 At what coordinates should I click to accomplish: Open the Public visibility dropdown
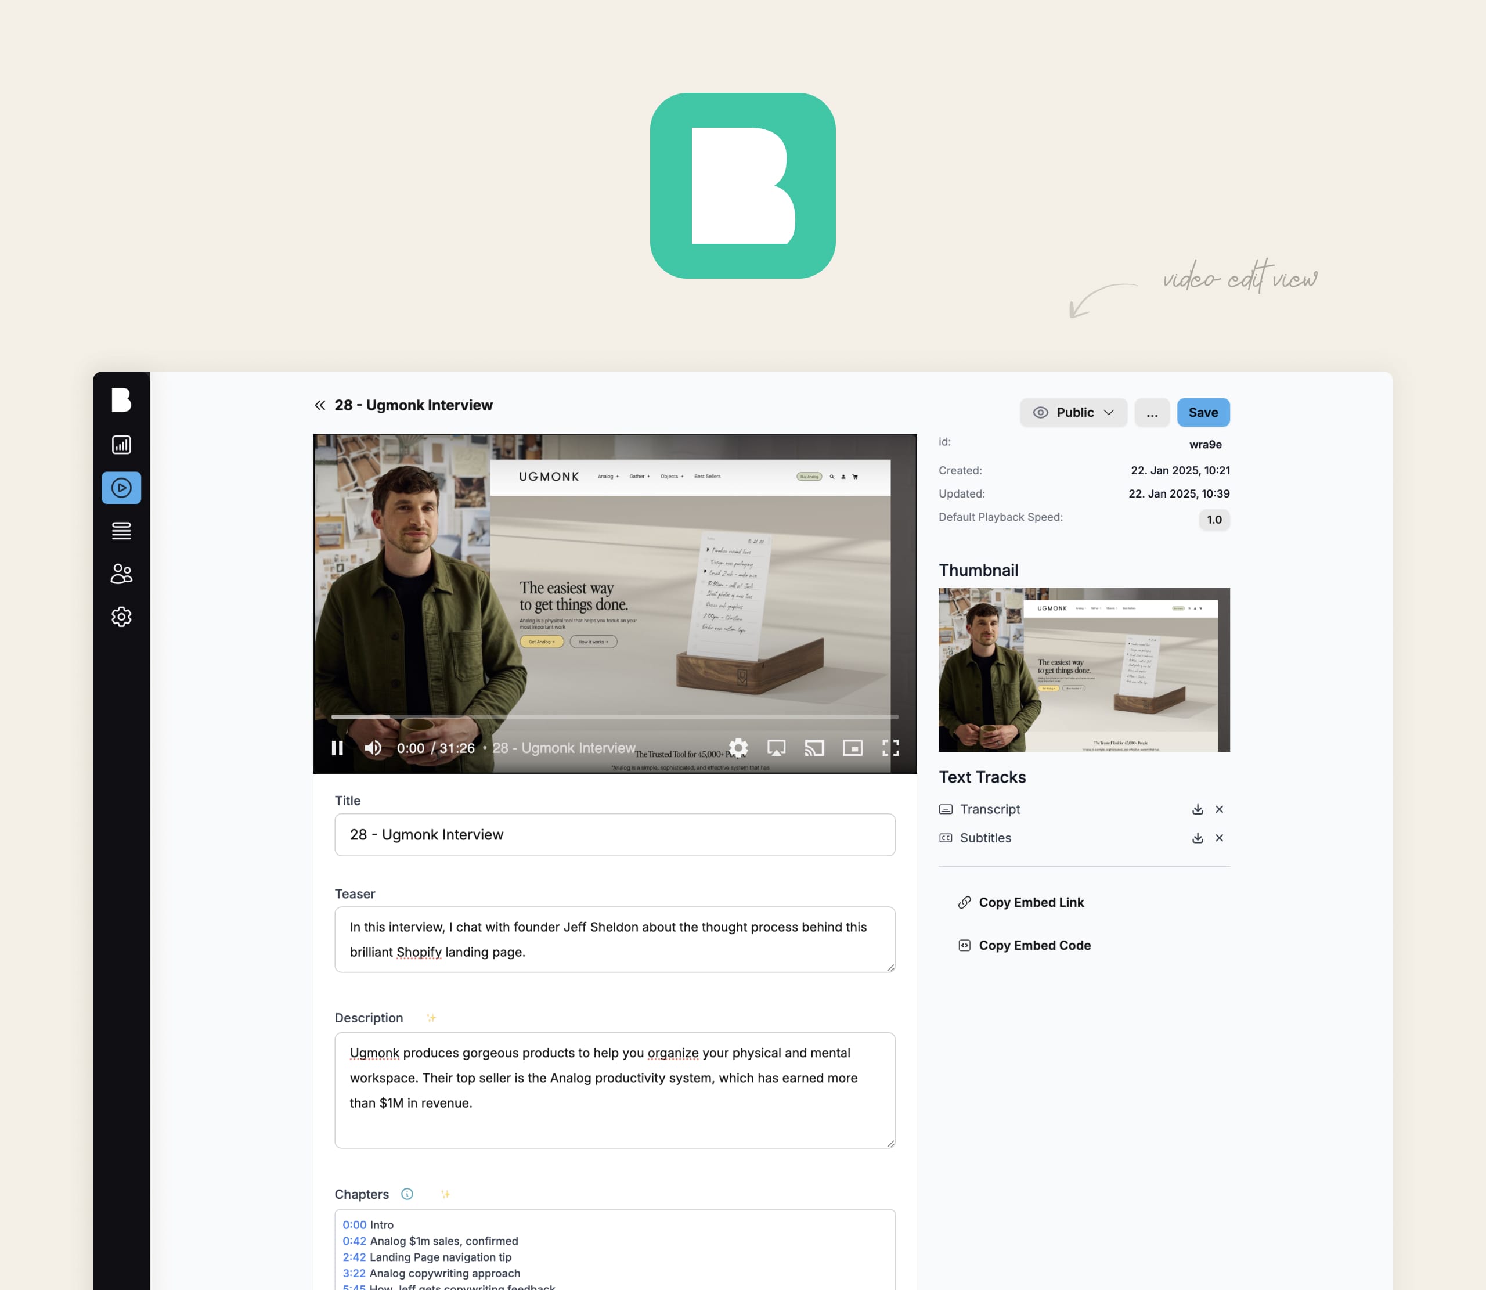coord(1074,412)
